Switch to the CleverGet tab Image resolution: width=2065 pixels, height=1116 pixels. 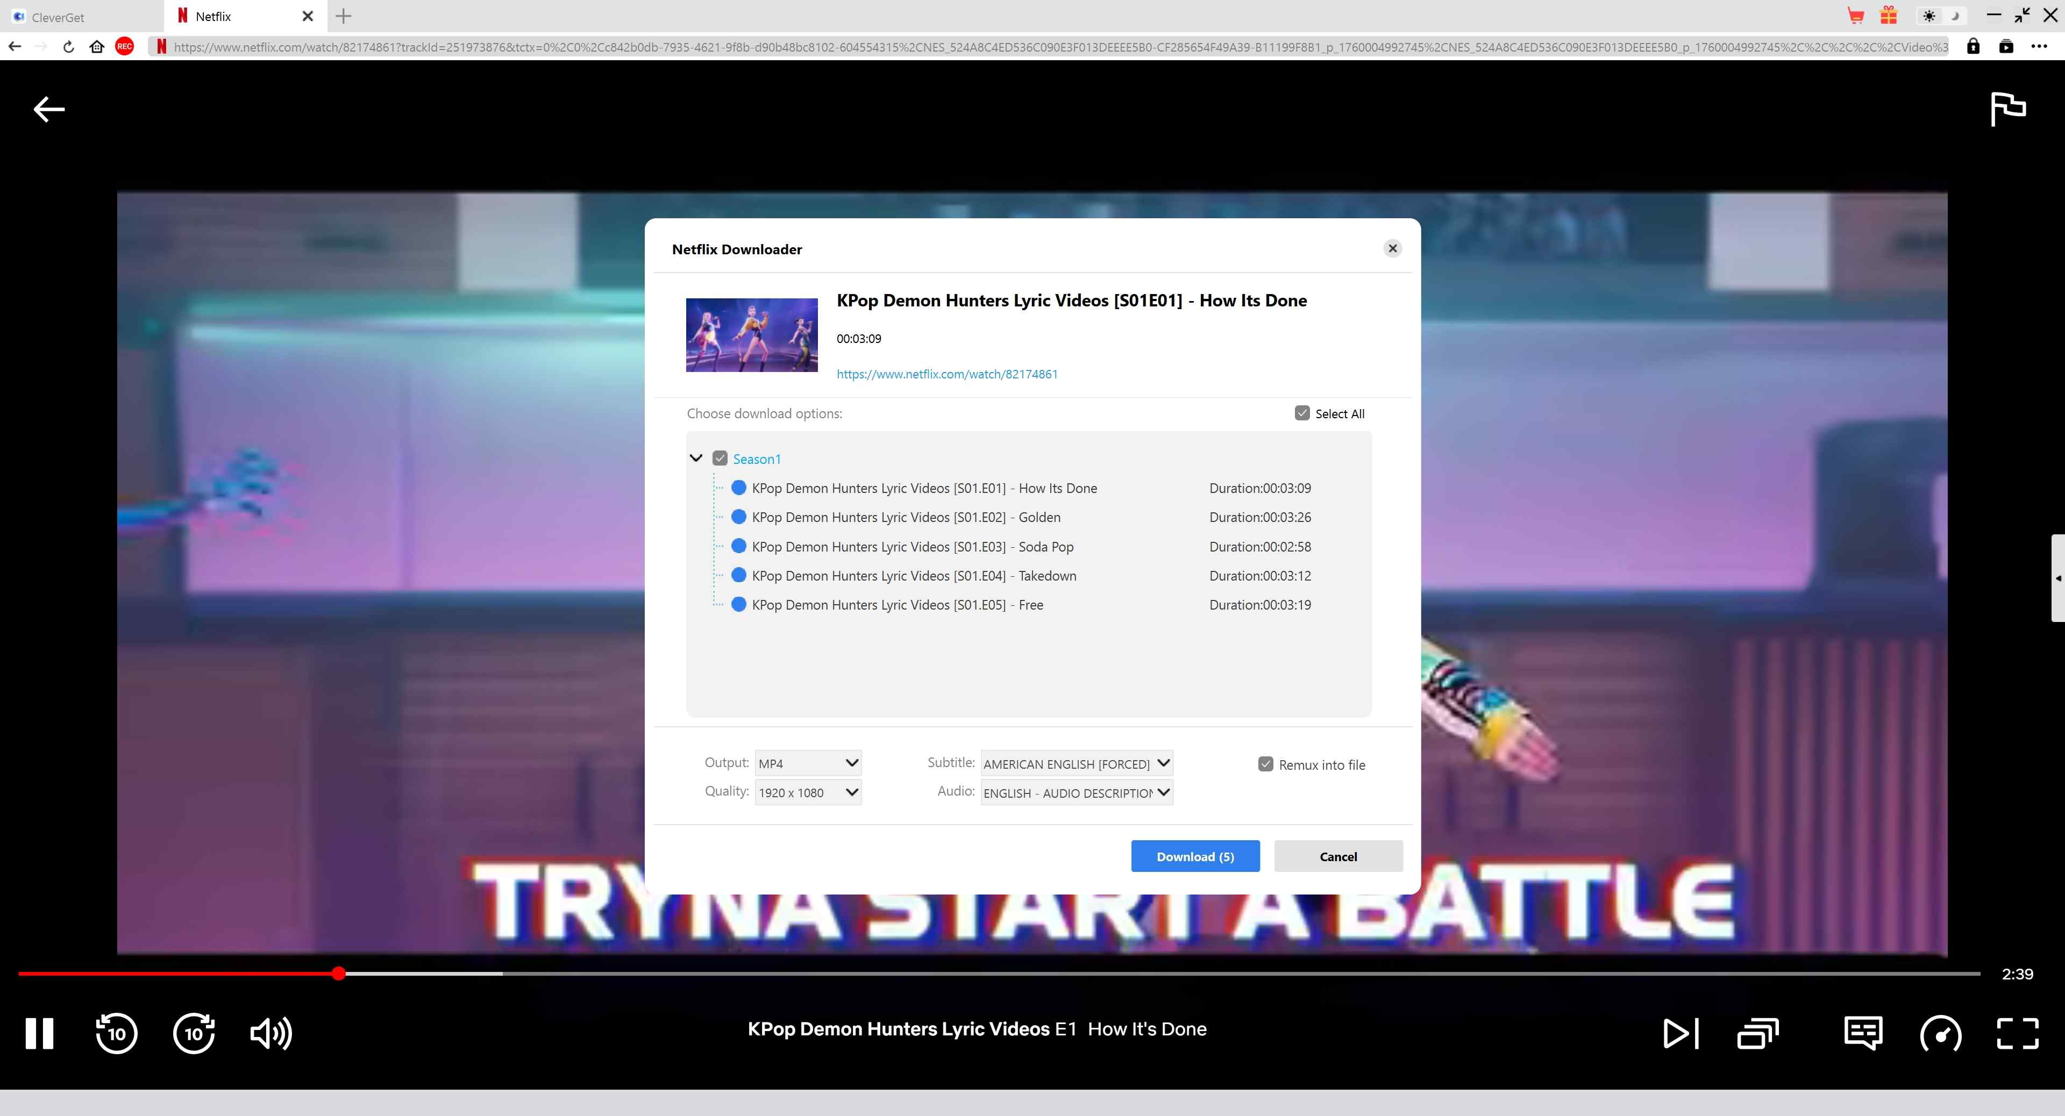58,17
